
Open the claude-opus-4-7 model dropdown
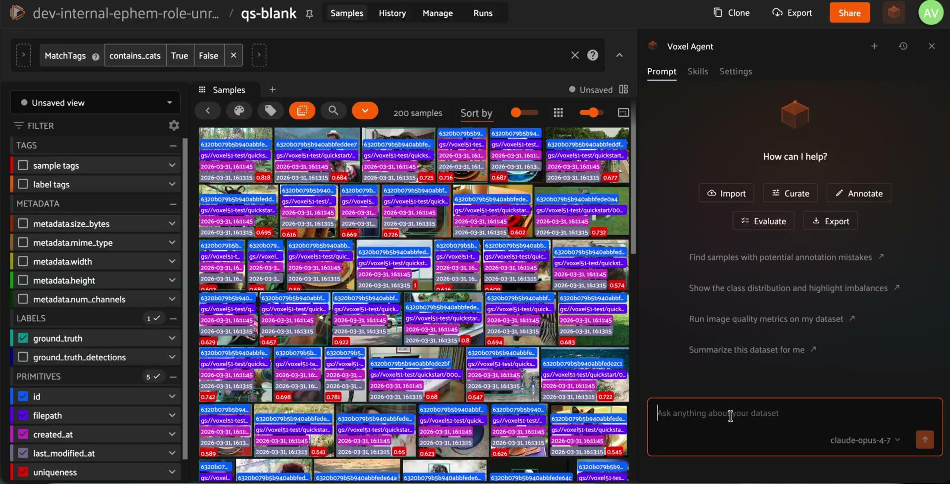click(865, 440)
